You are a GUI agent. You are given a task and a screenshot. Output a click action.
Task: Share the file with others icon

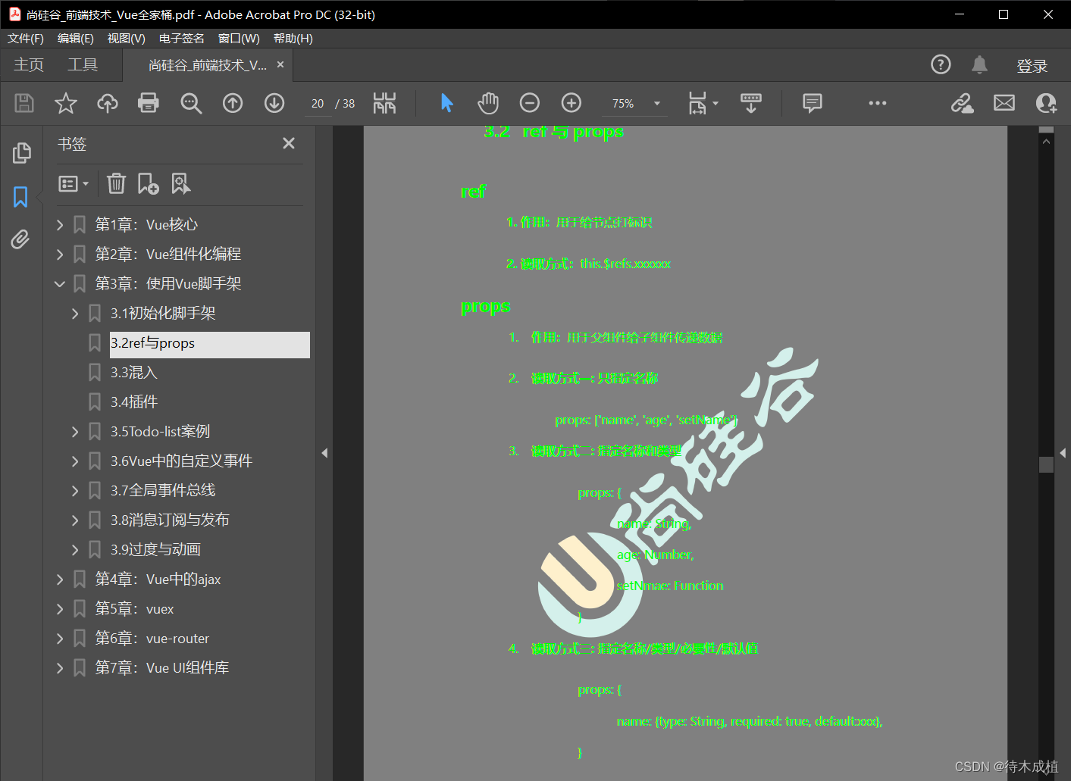pos(1046,103)
